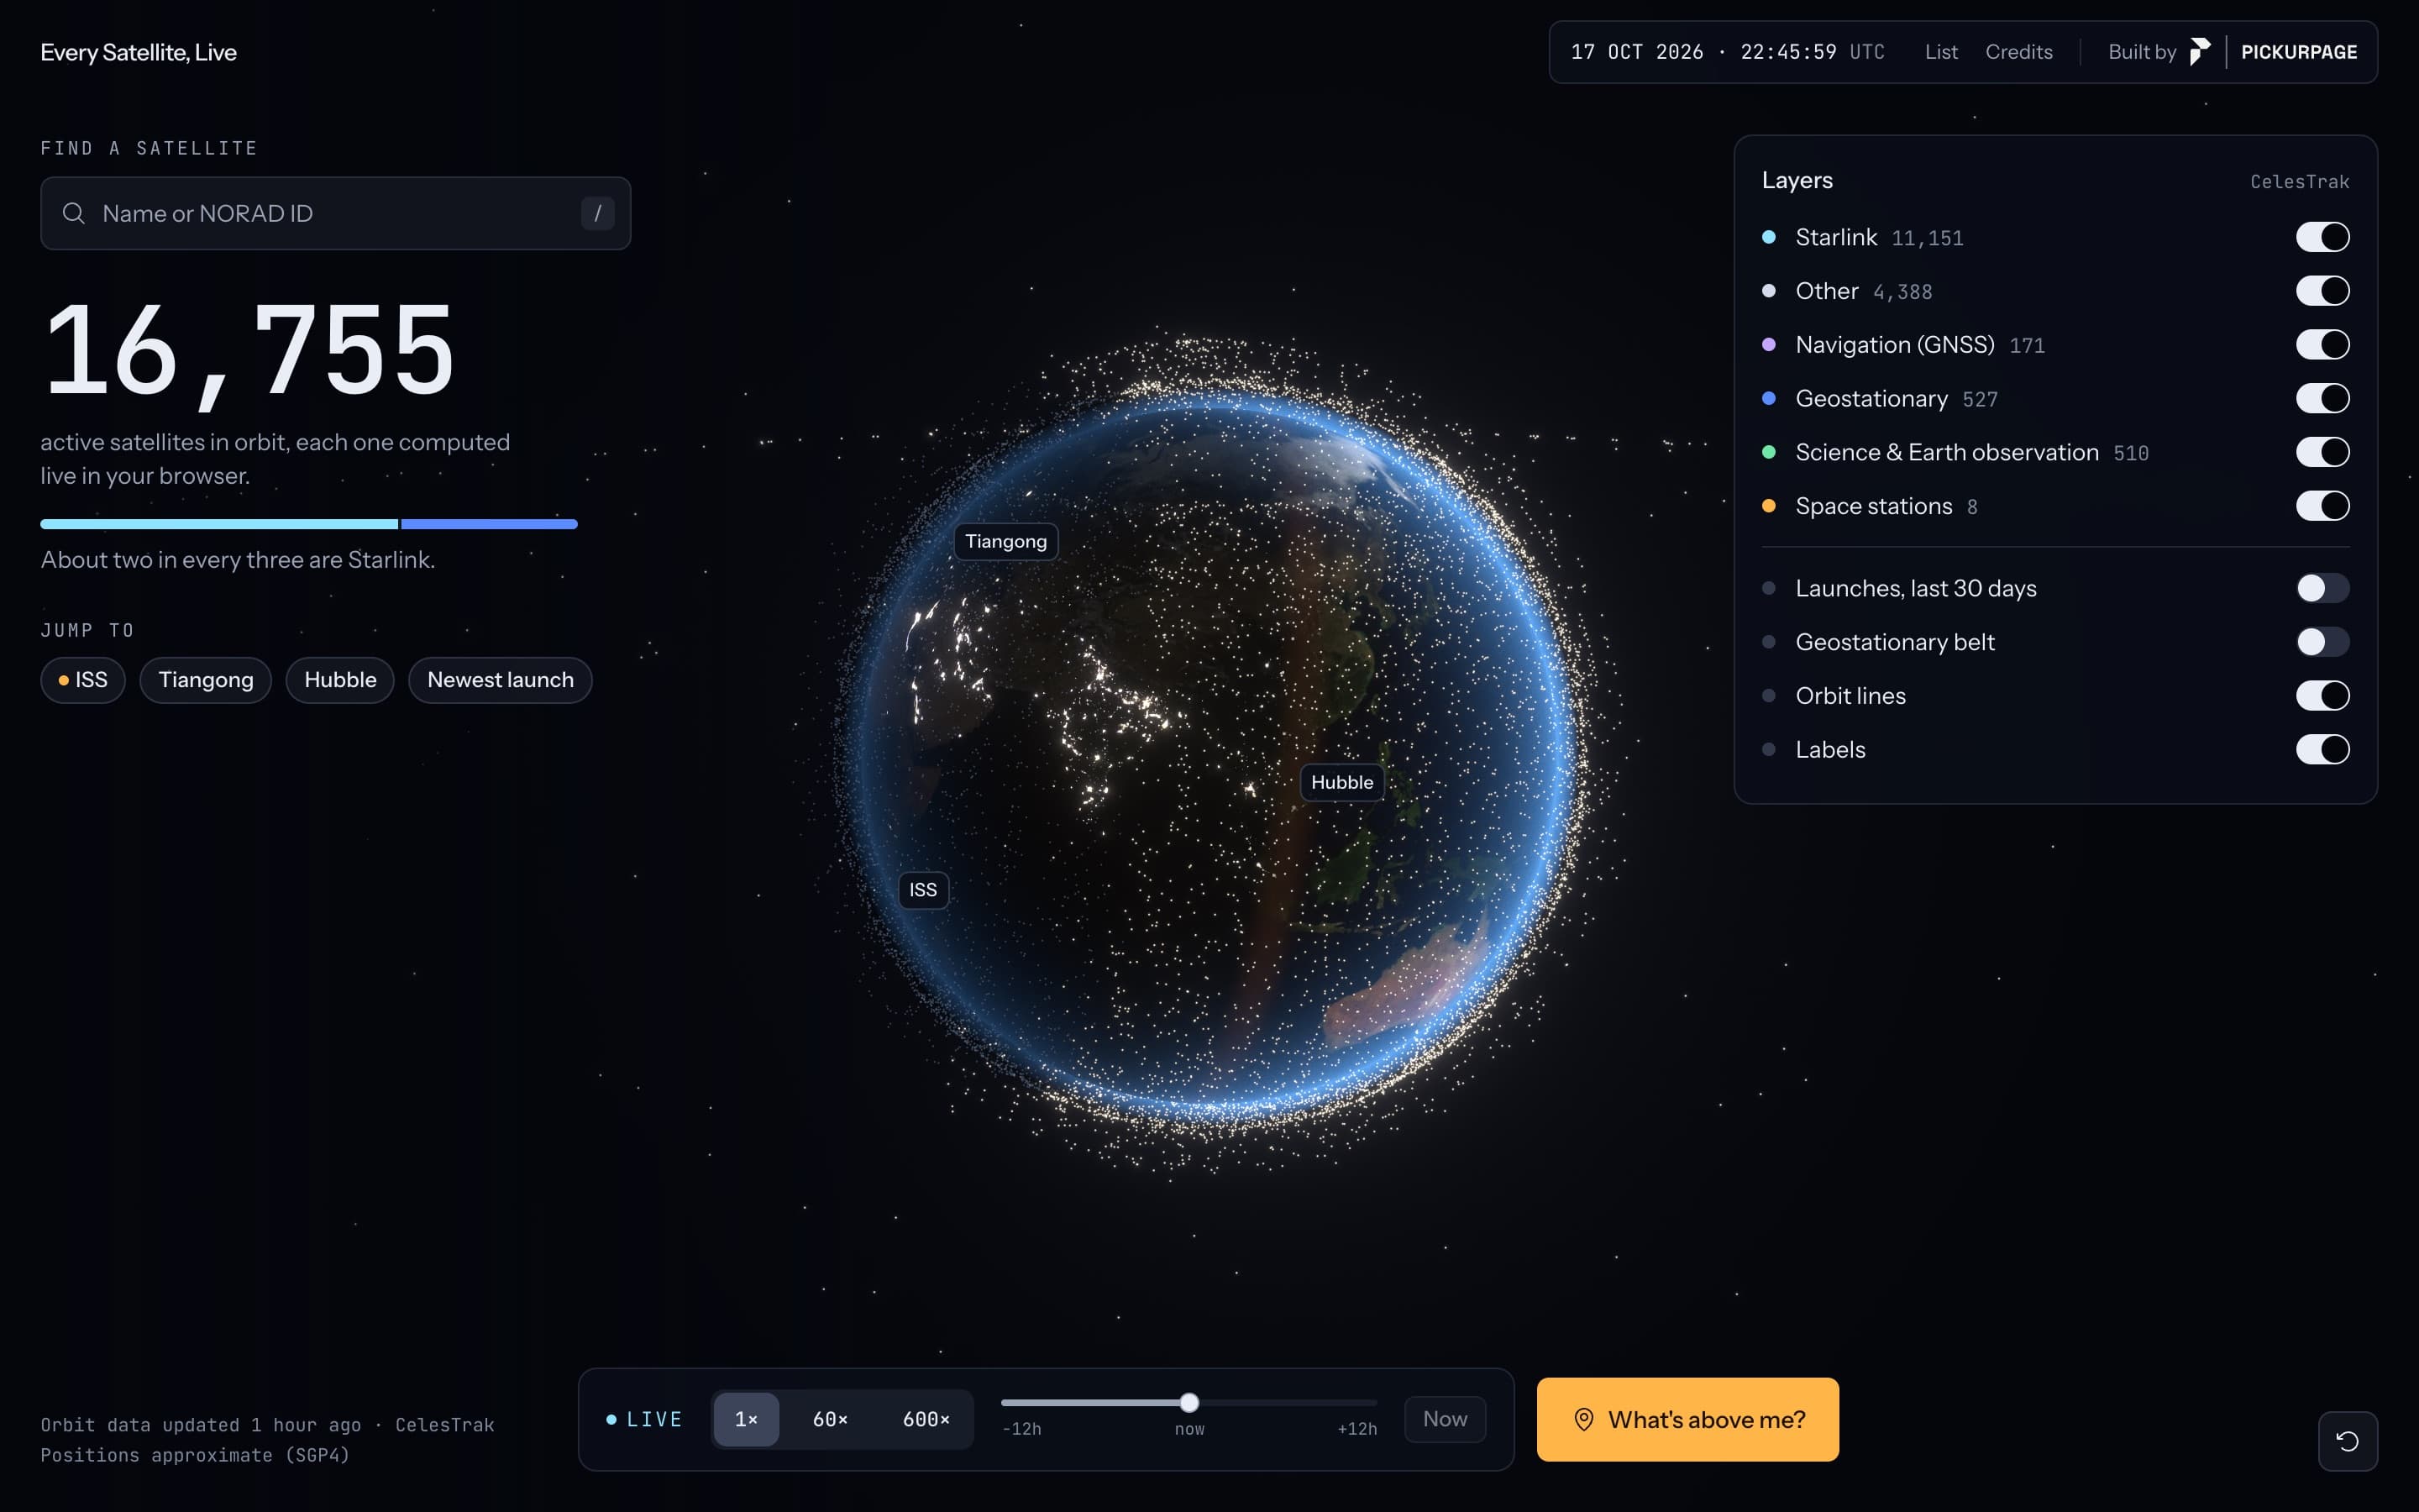This screenshot has width=2419, height=1512.
Task: Click the Hubble label on the globe
Action: [x=1341, y=782]
